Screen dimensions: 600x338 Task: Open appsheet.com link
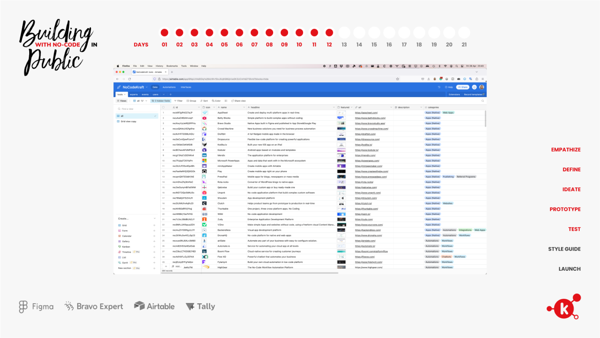[x=366, y=113]
